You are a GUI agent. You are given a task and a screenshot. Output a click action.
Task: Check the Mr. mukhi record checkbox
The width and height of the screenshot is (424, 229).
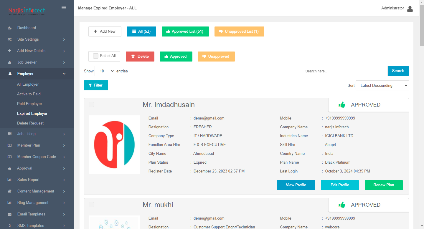click(x=91, y=205)
